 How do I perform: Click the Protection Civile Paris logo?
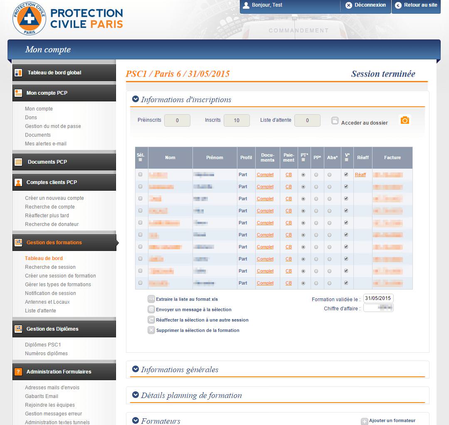[x=68, y=19]
